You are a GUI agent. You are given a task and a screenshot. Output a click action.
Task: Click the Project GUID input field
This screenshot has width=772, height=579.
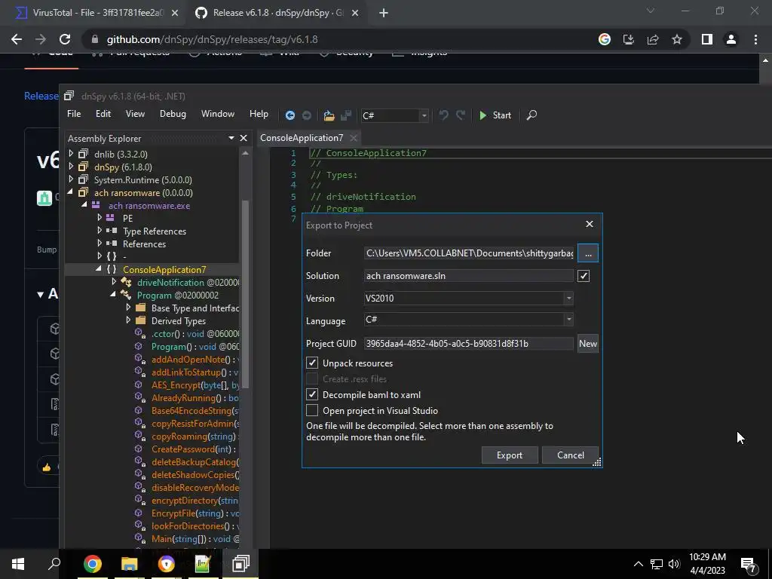point(469,344)
